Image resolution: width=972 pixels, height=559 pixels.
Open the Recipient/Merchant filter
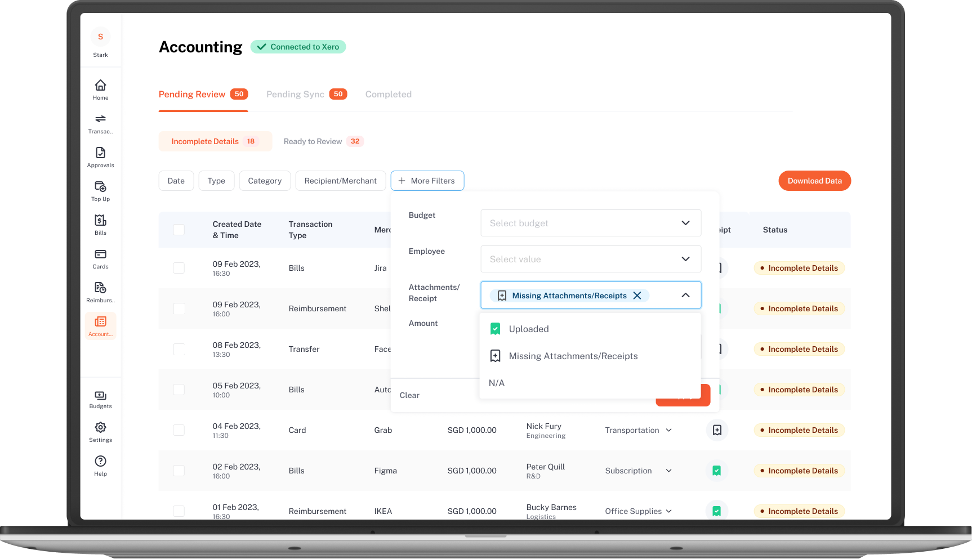tap(341, 181)
